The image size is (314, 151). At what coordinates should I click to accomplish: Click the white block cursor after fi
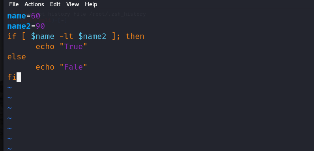(x=19, y=77)
